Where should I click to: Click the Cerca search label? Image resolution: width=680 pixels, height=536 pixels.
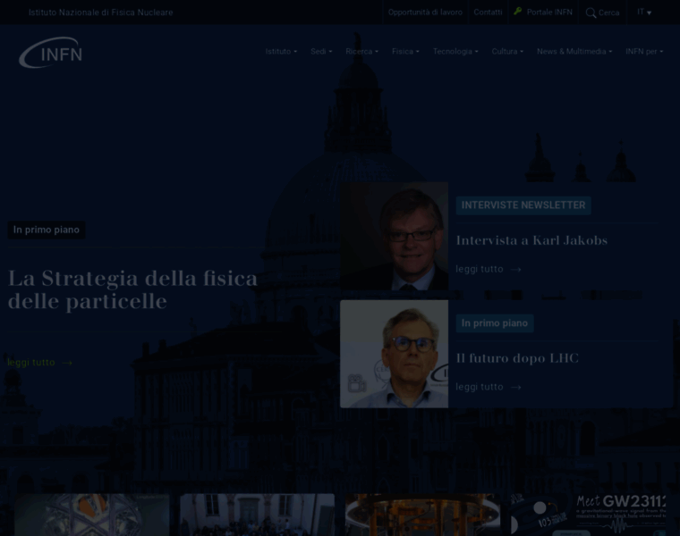[609, 13]
